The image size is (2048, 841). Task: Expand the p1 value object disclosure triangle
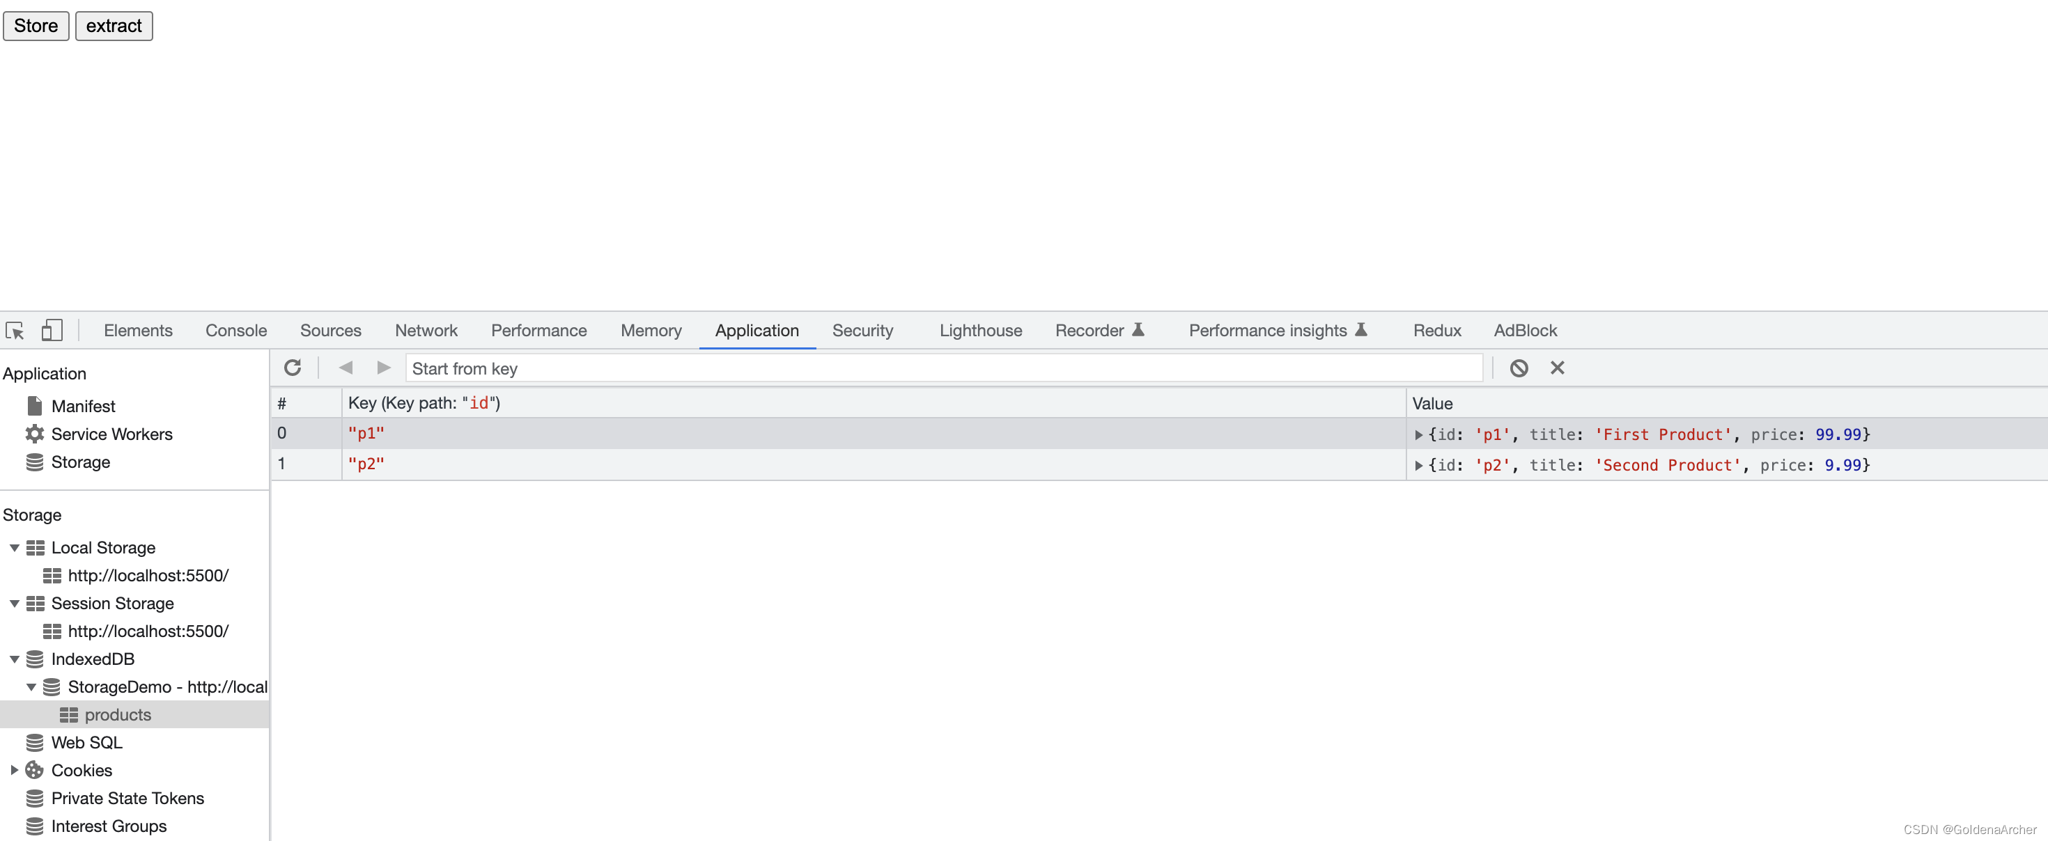[x=1418, y=435]
